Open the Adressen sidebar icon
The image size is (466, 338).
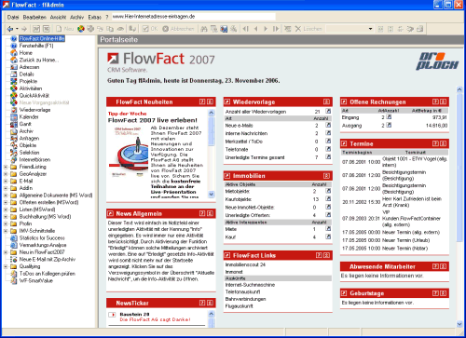14,67
